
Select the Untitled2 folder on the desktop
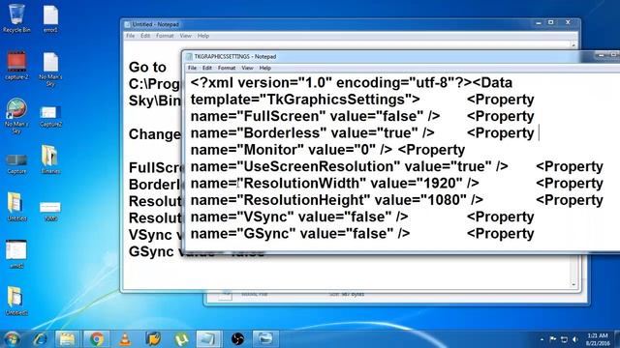[x=16, y=301]
